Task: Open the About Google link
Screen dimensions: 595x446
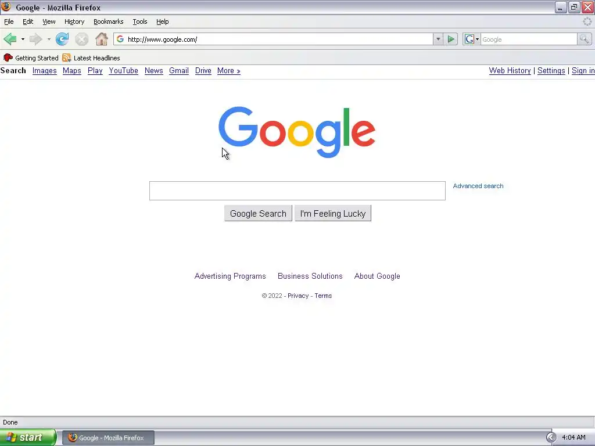Action: click(377, 276)
